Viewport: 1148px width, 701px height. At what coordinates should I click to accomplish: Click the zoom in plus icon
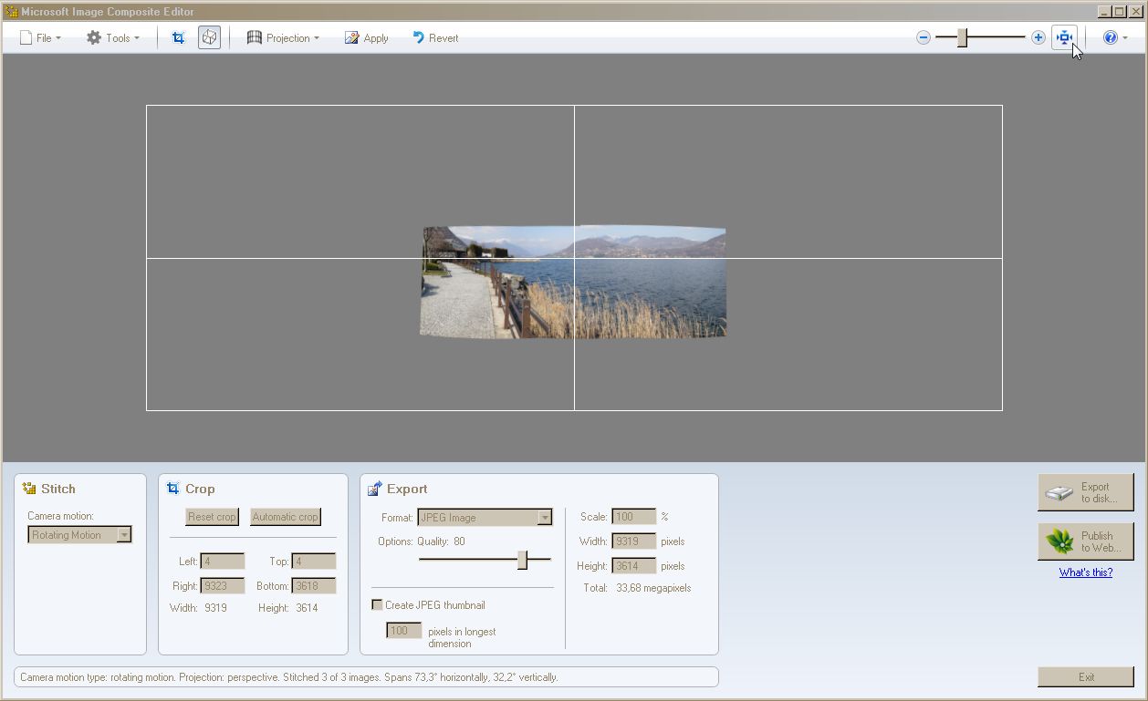tap(1038, 37)
